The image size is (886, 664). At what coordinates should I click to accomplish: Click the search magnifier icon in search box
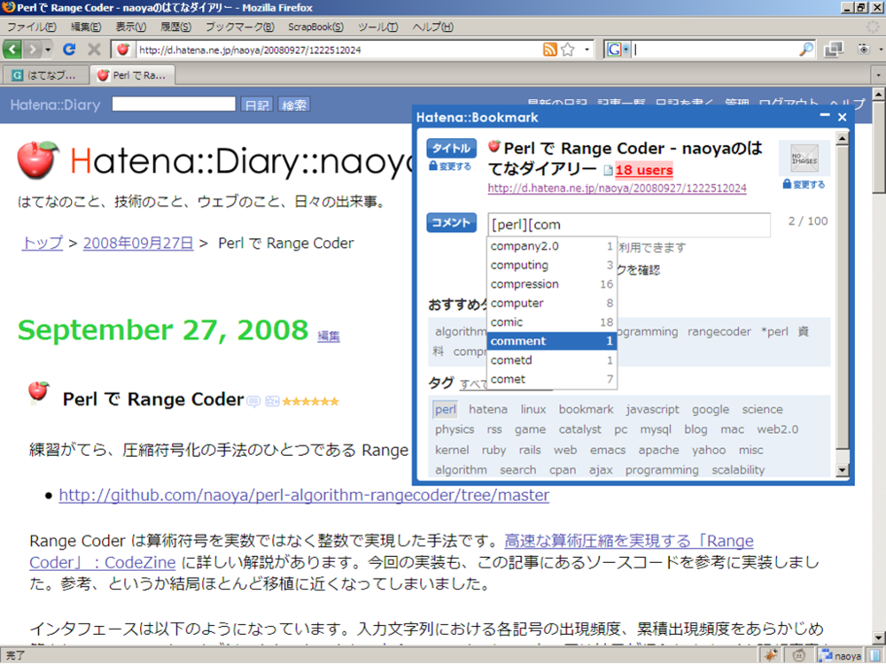806,50
